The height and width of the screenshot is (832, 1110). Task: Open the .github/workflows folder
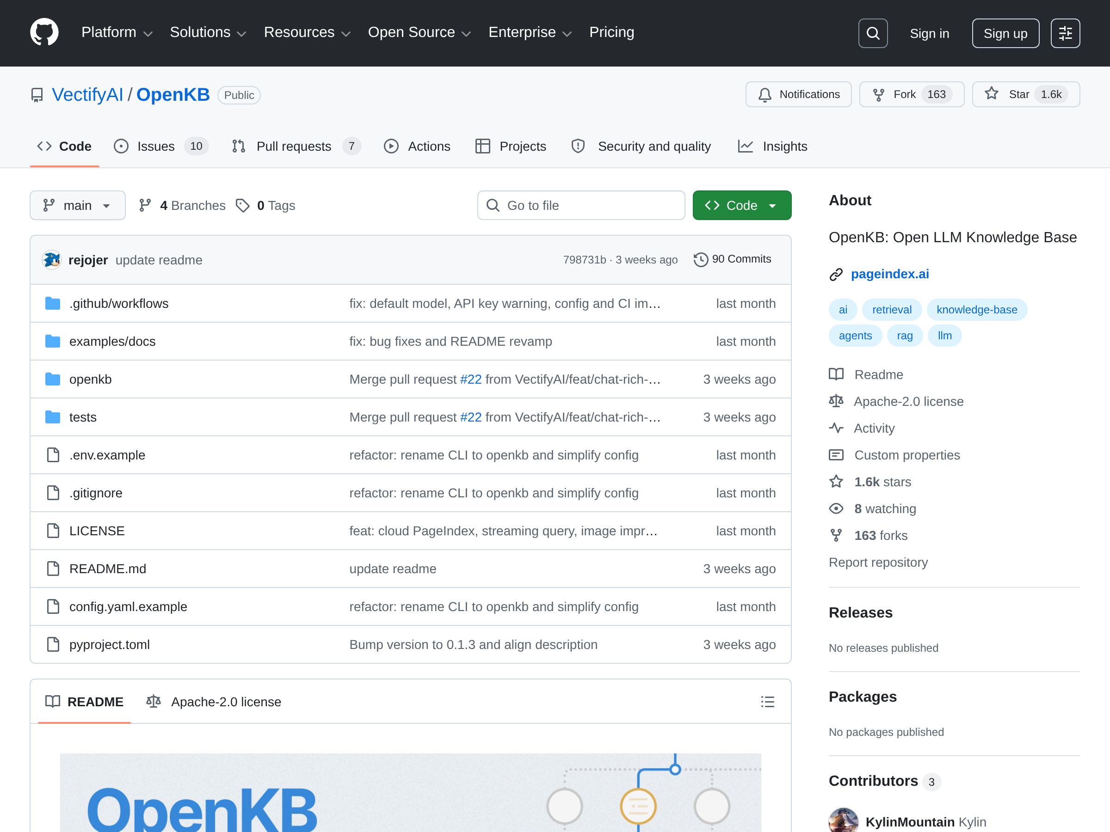point(118,303)
